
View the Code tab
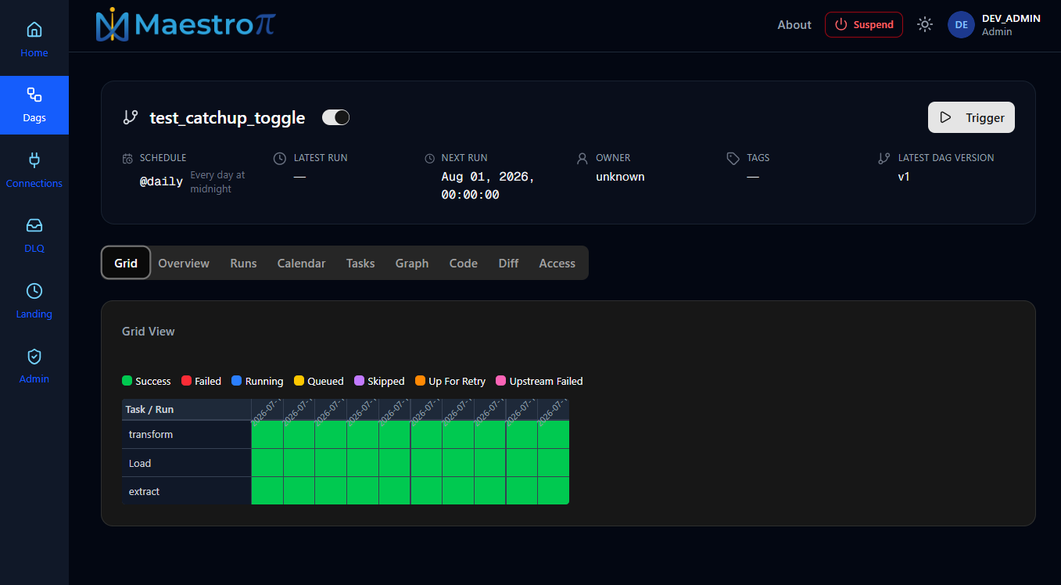464,264
